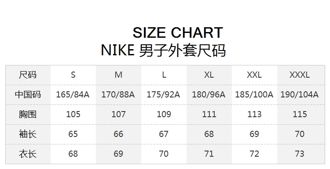Viewport: 330px width, 169px height.
Task: Click the chest value 109 cell
Action: pos(164,115)
